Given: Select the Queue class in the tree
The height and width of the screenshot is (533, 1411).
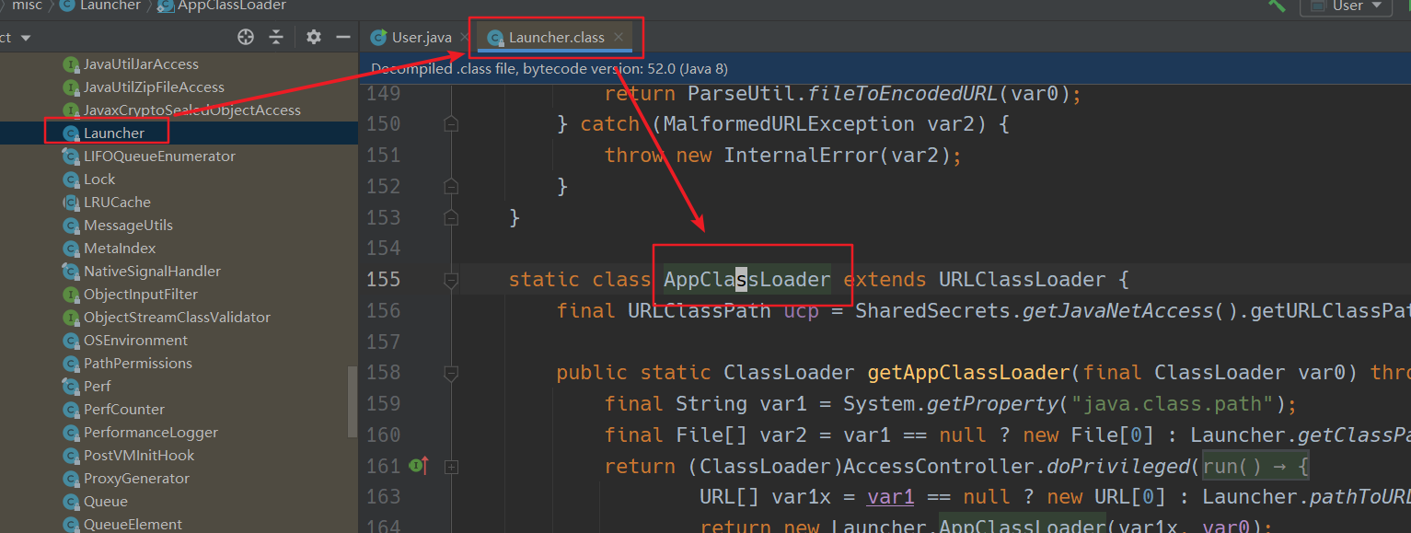Looking at the screenshot, I should pos(106,502).
